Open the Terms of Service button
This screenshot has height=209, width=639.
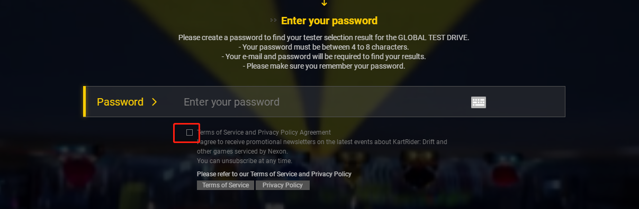click(x=226, y=185)
